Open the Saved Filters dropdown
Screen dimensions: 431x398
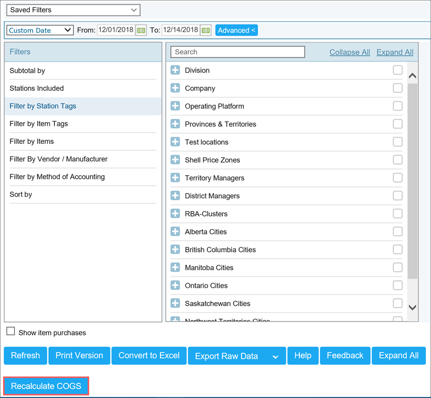click(73, 10)
